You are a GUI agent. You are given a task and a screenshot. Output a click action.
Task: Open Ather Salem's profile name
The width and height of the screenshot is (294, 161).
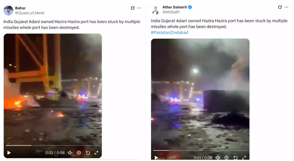pyautogui.click(x=175, y=7)
